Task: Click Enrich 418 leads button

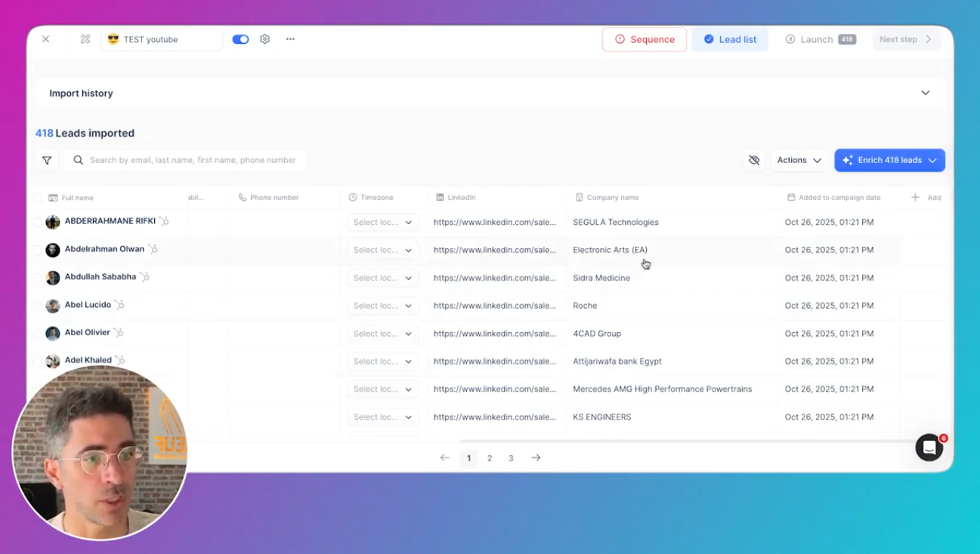Action: [x=889, y=160]
